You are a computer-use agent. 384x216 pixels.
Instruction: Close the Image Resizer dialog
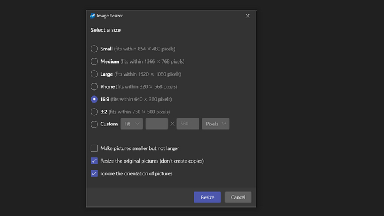248,16
